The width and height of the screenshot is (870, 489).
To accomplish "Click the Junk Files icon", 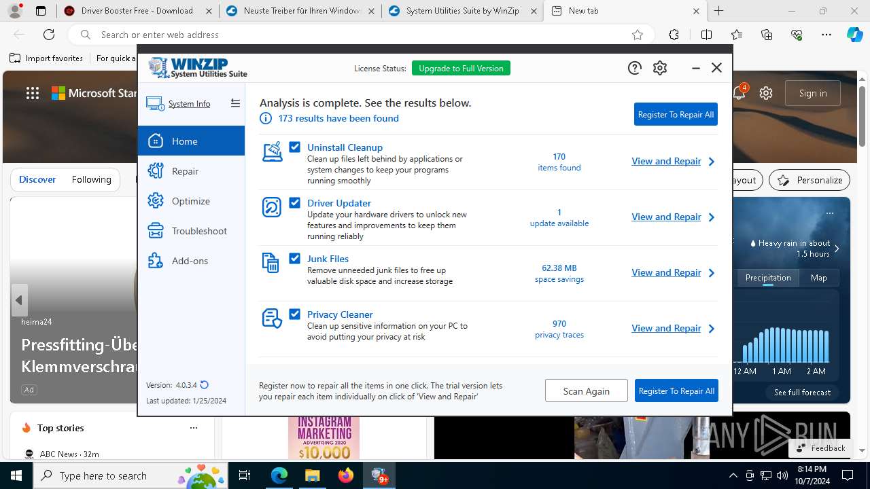I will 271,263.
